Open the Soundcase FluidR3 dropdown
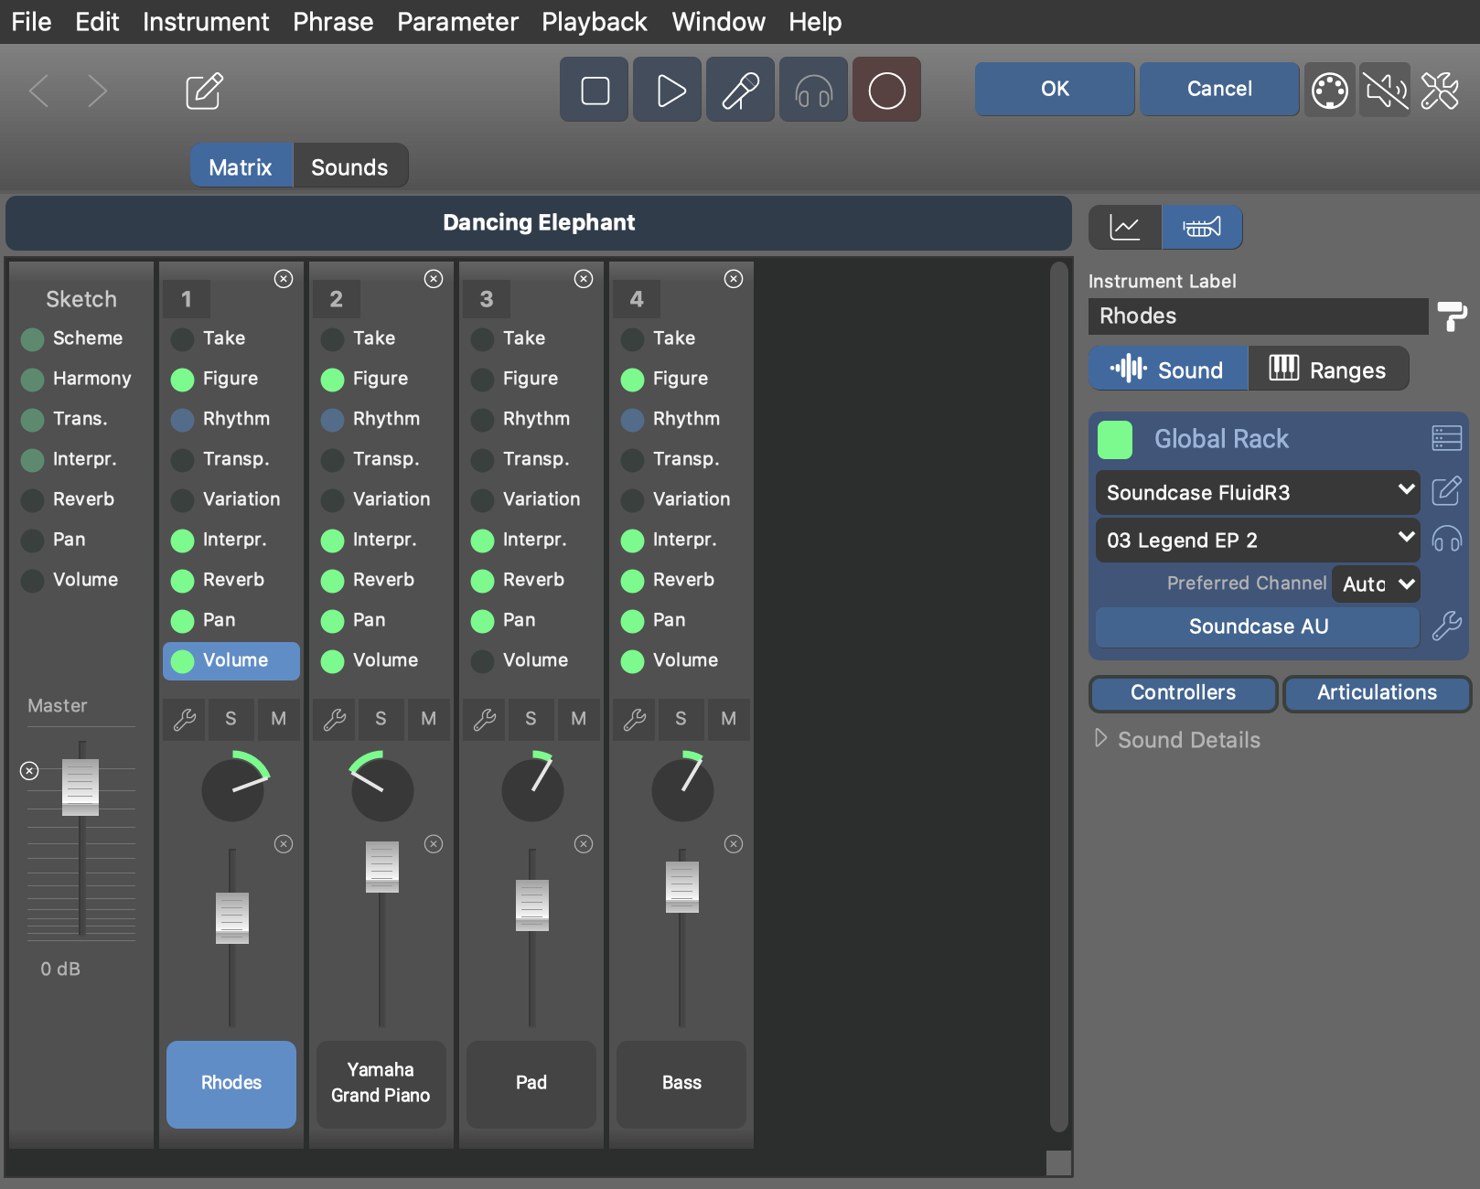Image resolution: width=1480 pixels, height=1189 pixels. [1257, 492]
